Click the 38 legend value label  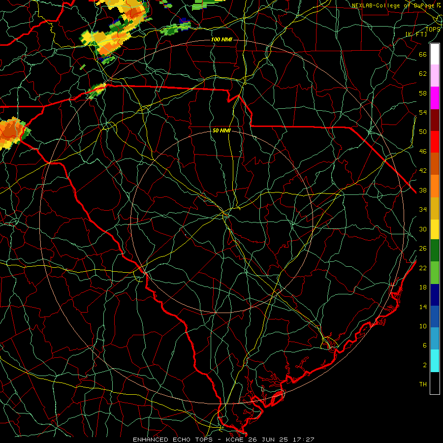click(423, 190)
